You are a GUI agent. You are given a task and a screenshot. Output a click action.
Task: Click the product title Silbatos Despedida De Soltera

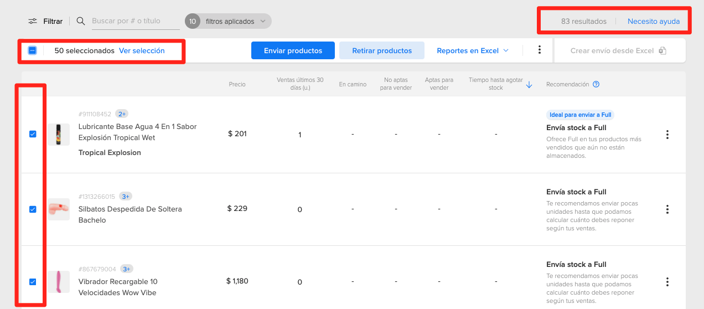coord(130,214)
